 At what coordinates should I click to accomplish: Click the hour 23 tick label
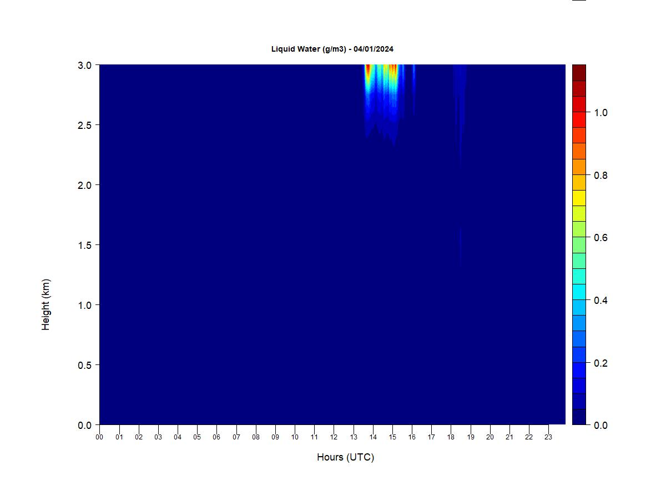pos(548,437)
